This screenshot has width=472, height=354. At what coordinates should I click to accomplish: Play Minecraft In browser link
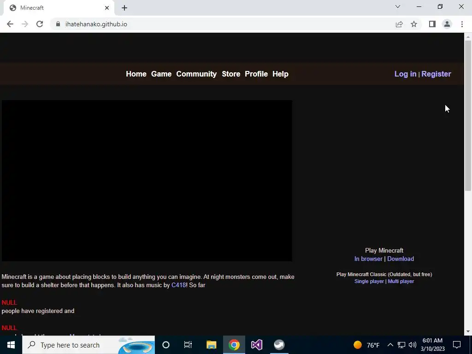click(368, 259)
